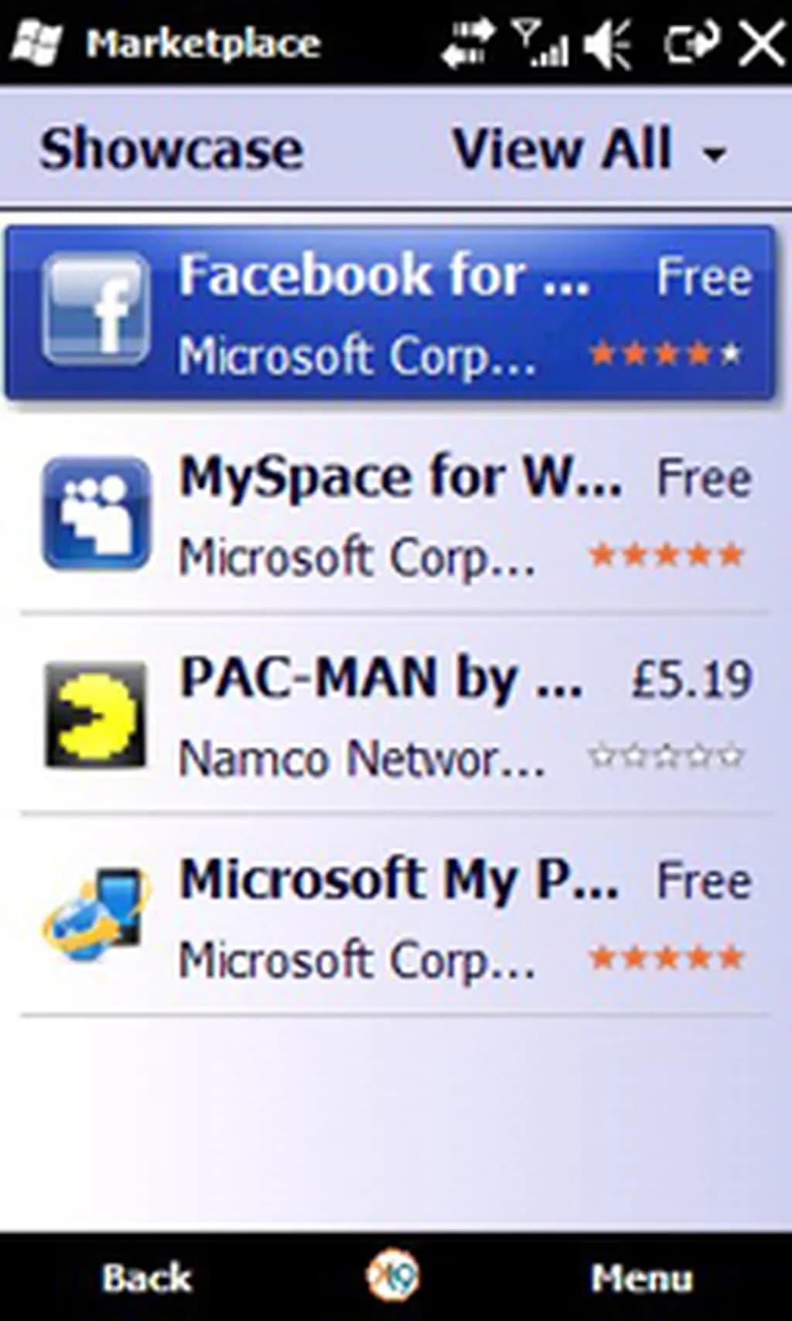Open the Facebook app icon

coord(96,309)
